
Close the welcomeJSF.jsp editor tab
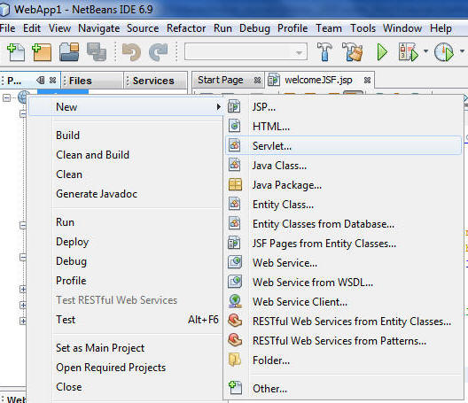tap(367, 80)
